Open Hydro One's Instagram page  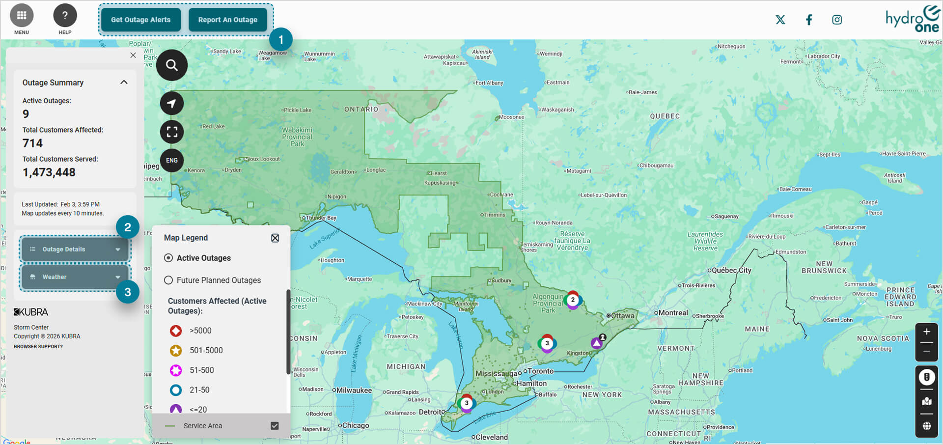tap(836, 20)
